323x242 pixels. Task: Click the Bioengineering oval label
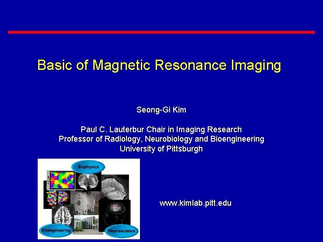coord(56,230)
